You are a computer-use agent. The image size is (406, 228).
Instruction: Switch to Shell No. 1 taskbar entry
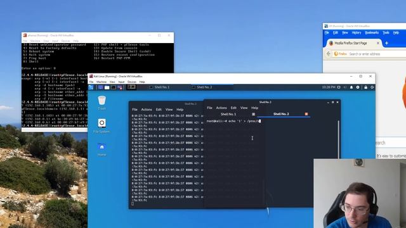coord(159,87)
